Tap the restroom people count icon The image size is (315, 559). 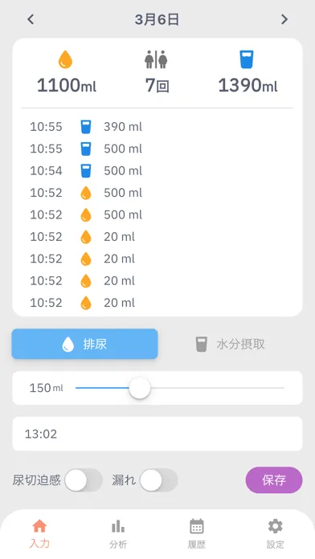[x=156, y=59]
